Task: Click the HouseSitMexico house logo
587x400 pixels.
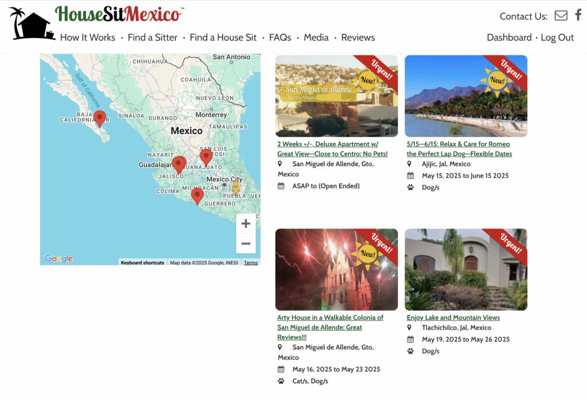Action: click(32, 25)
